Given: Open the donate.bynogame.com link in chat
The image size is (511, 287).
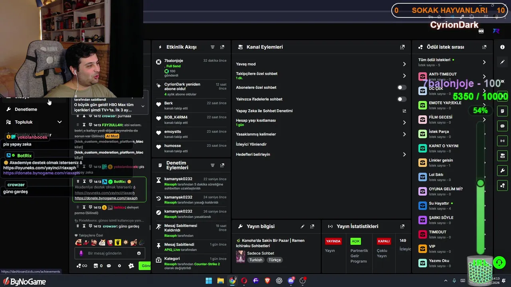Looking at the screenshot, I should click(106, 198).
